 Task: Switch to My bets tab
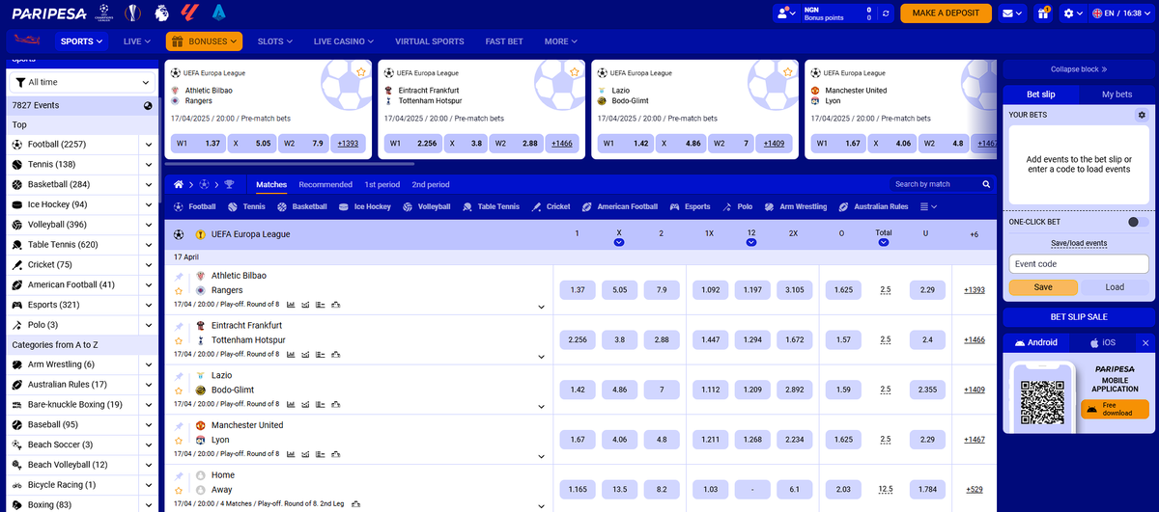point(1117,94)
